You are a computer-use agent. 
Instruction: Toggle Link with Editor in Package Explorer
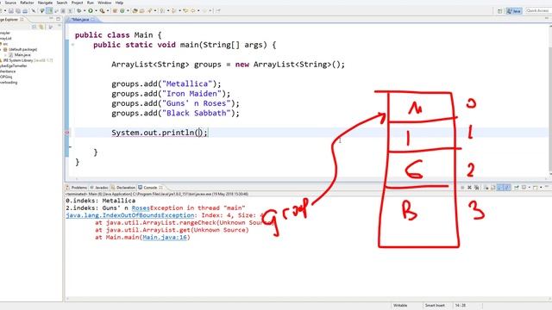41,27
